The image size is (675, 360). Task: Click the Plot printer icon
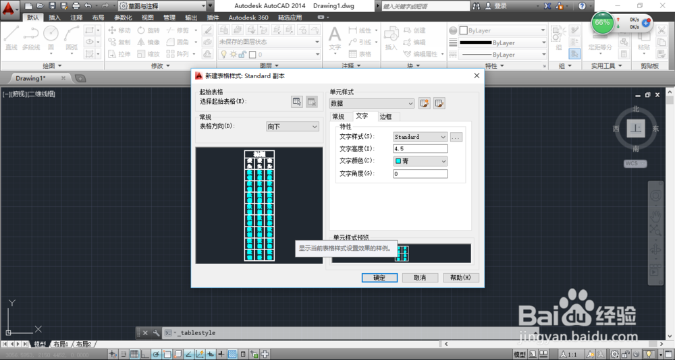click(x=76, y=6)
